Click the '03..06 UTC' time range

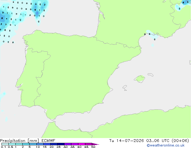coord(158,141)
